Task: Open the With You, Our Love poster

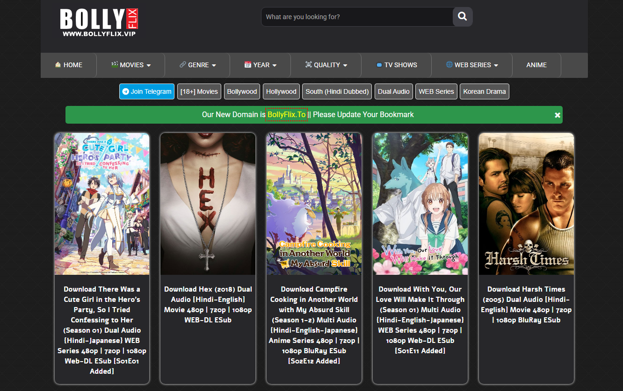Action: pos(420,204)
